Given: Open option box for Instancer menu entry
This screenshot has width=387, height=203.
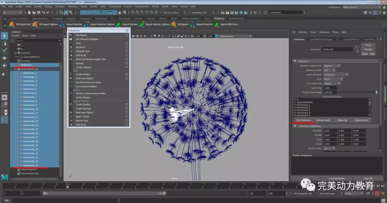Looking at the screenshot, I should (x=127, y=47).
